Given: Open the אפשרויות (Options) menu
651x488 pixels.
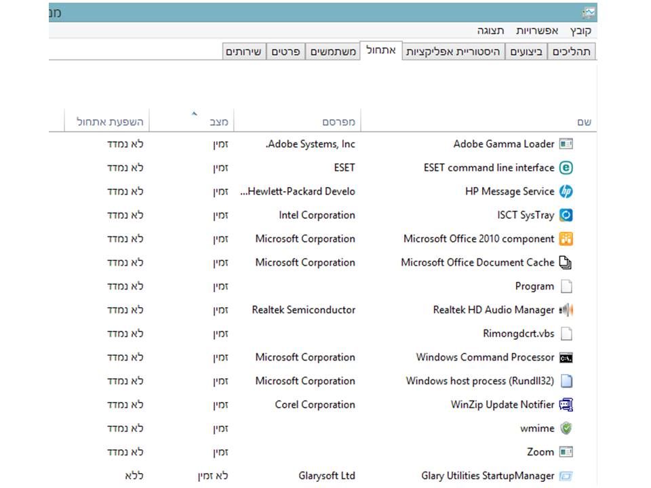Looking at the screenshot, I should [x=537, y=30].
